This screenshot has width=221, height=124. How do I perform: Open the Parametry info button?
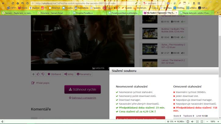point(84,74)
